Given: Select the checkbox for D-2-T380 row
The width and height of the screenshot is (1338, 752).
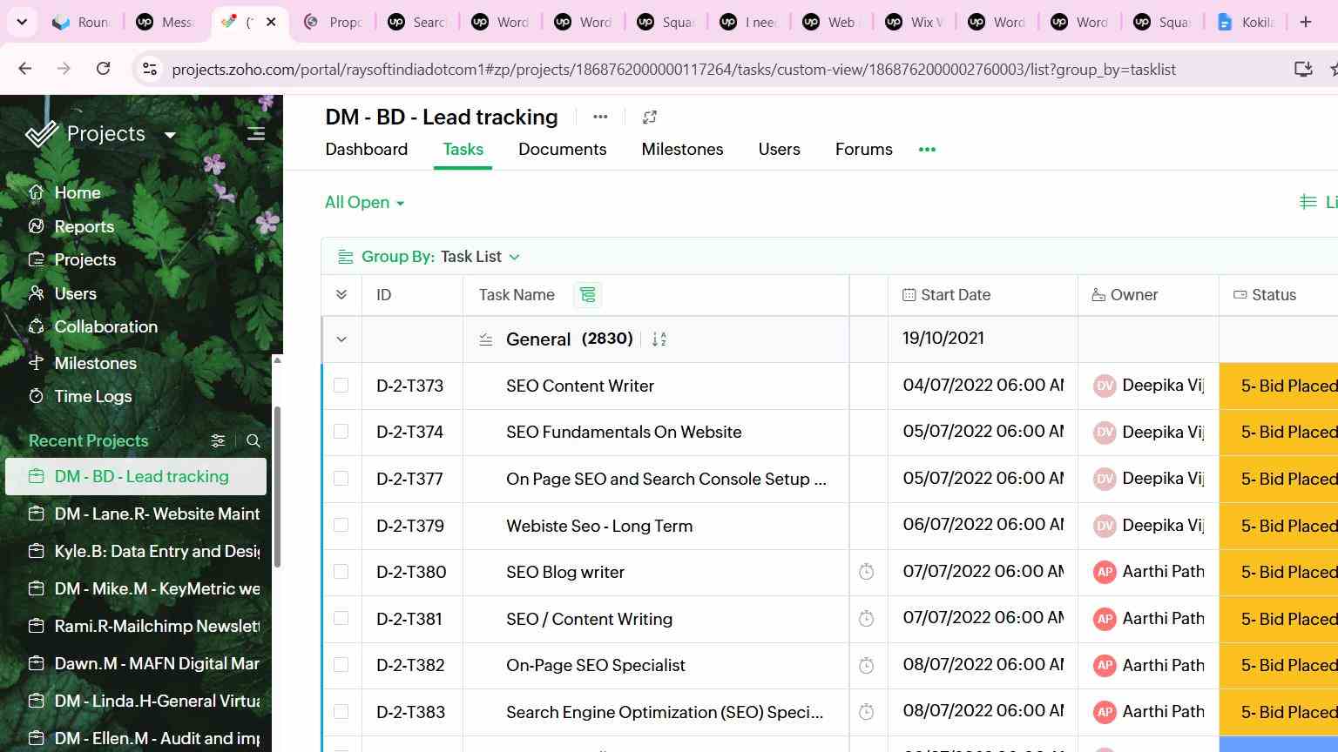Looking at the screenshot, I should [x=341, y=572].
